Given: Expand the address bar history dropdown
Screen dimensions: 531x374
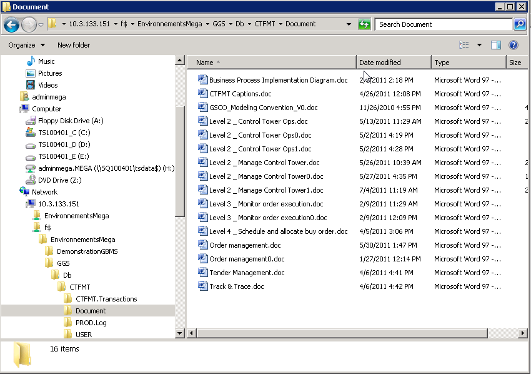Looking at the screenshot, I should 349,24.
